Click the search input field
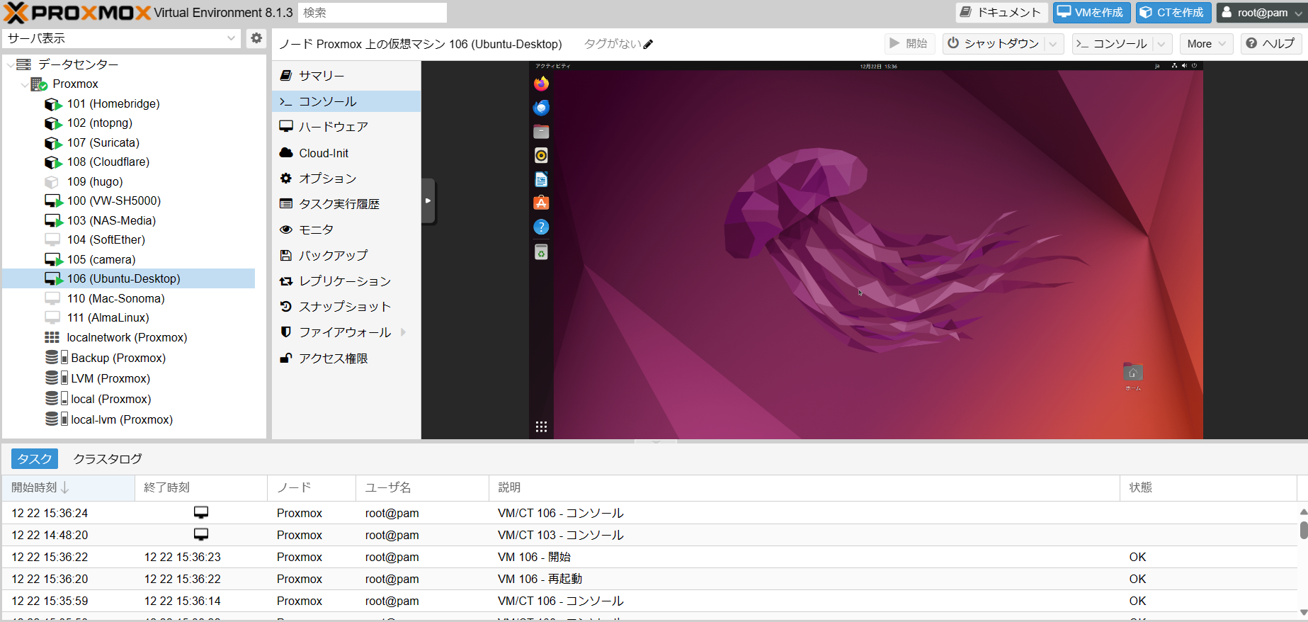This screenshot has width=1308, height=622. coord(373,13)
